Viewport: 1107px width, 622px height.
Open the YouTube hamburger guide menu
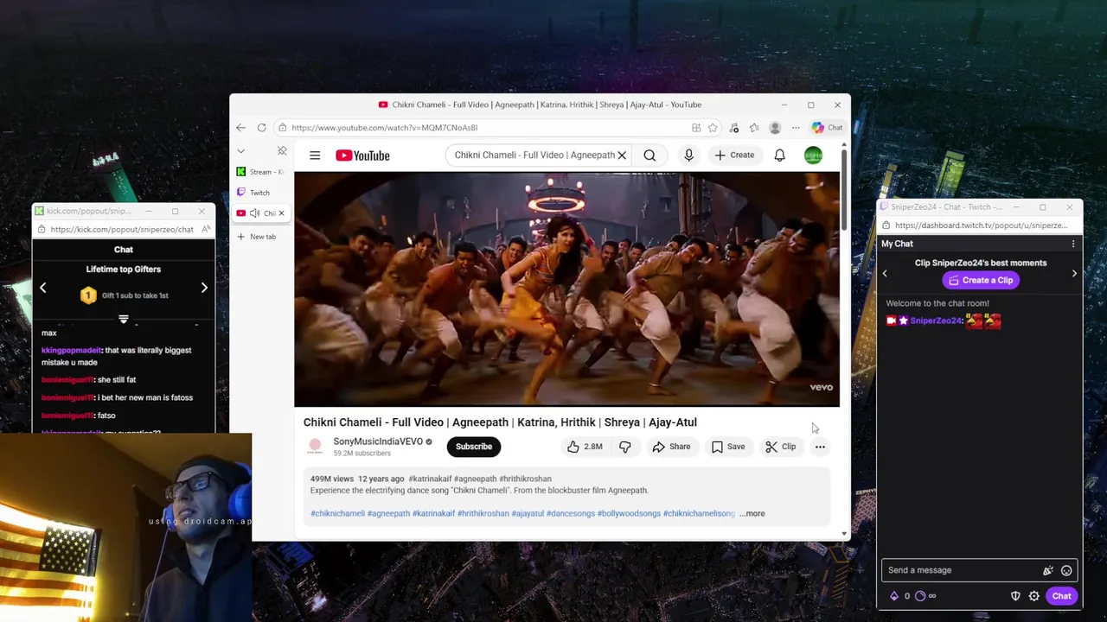pos(315,155)
